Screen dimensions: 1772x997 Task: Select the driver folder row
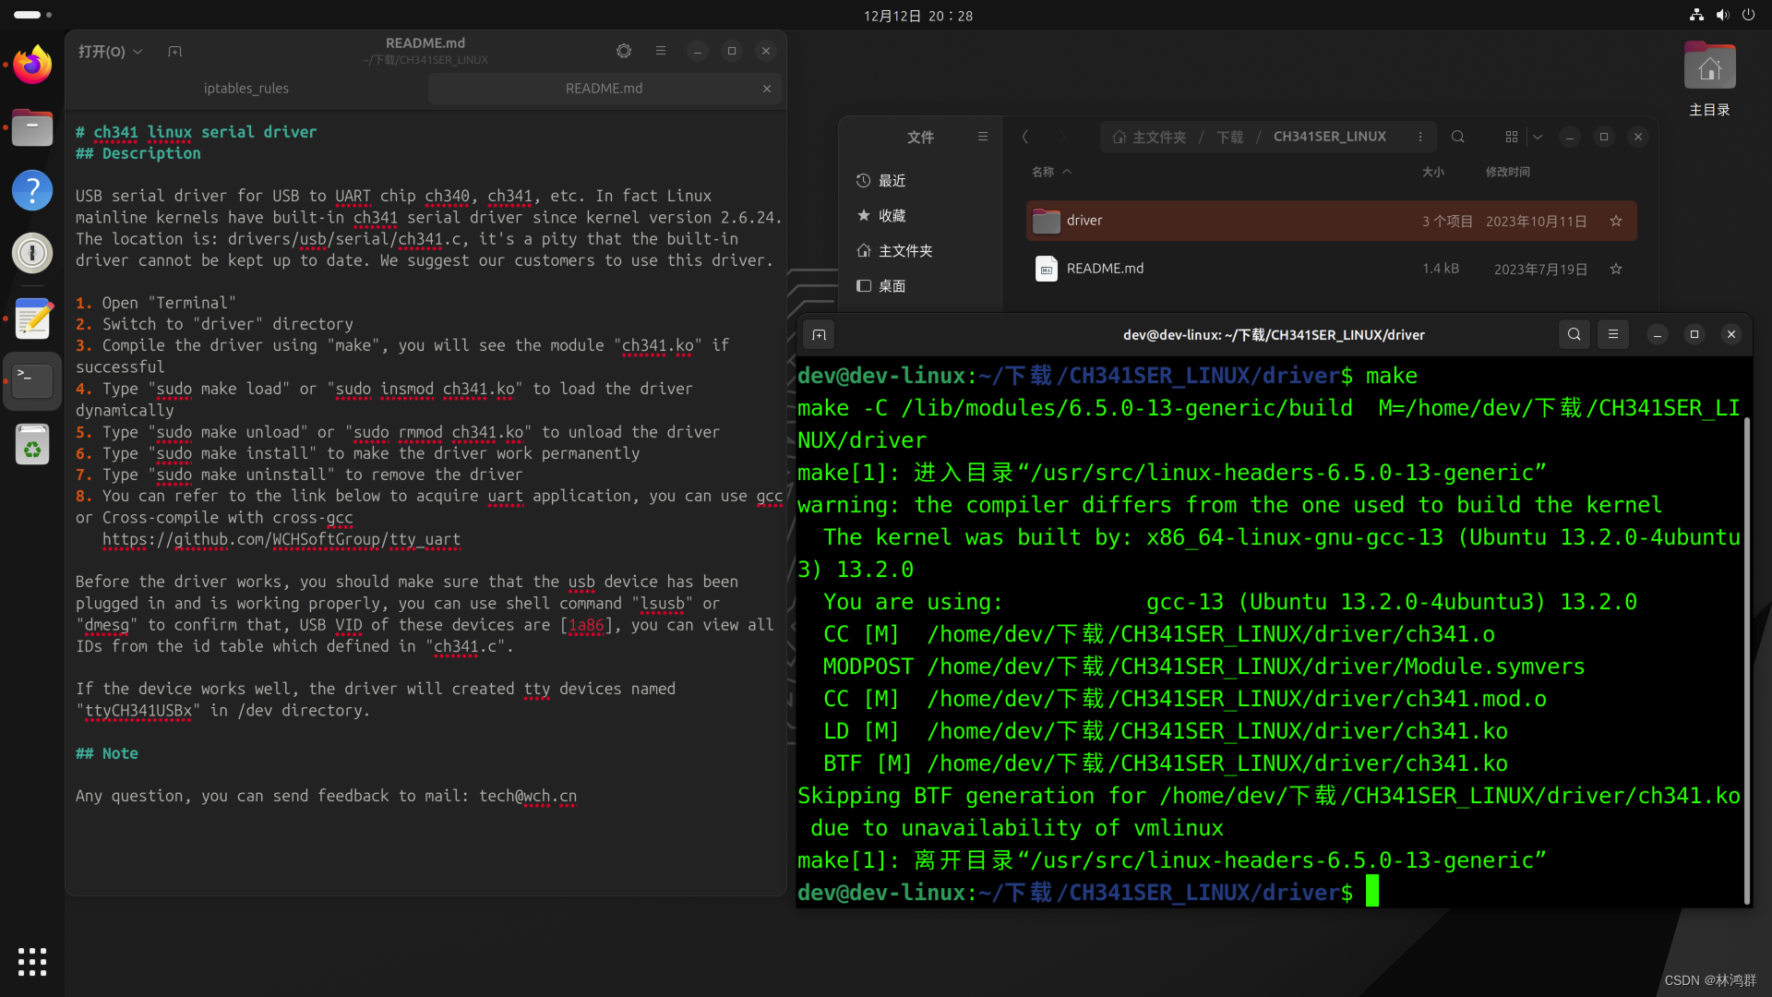tap(1331, 221)
